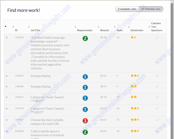Screen dimensions: 174x139
Task: Sort by the first column's ascending arrow
Action: coord(6,26)
